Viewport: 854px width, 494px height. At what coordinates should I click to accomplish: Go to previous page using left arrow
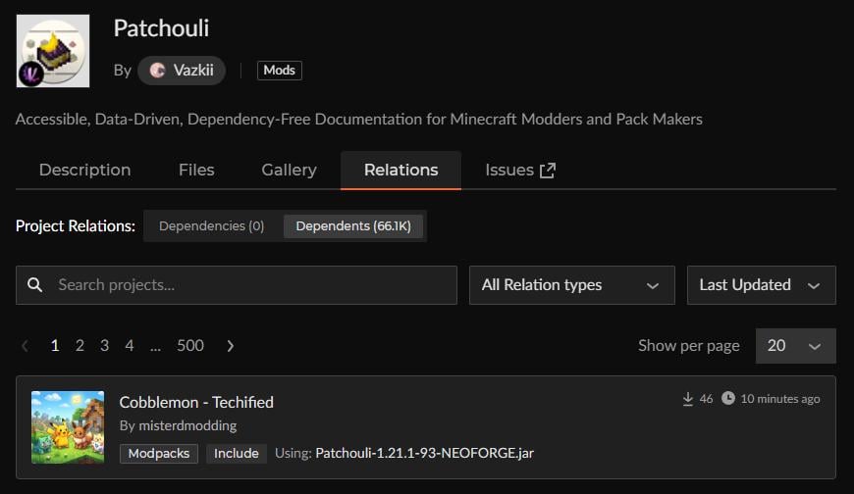pyautogui.click(x=26, y=346)
